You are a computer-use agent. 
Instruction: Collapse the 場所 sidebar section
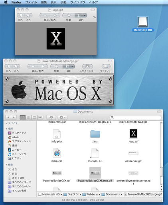click(x=6, y=129)
